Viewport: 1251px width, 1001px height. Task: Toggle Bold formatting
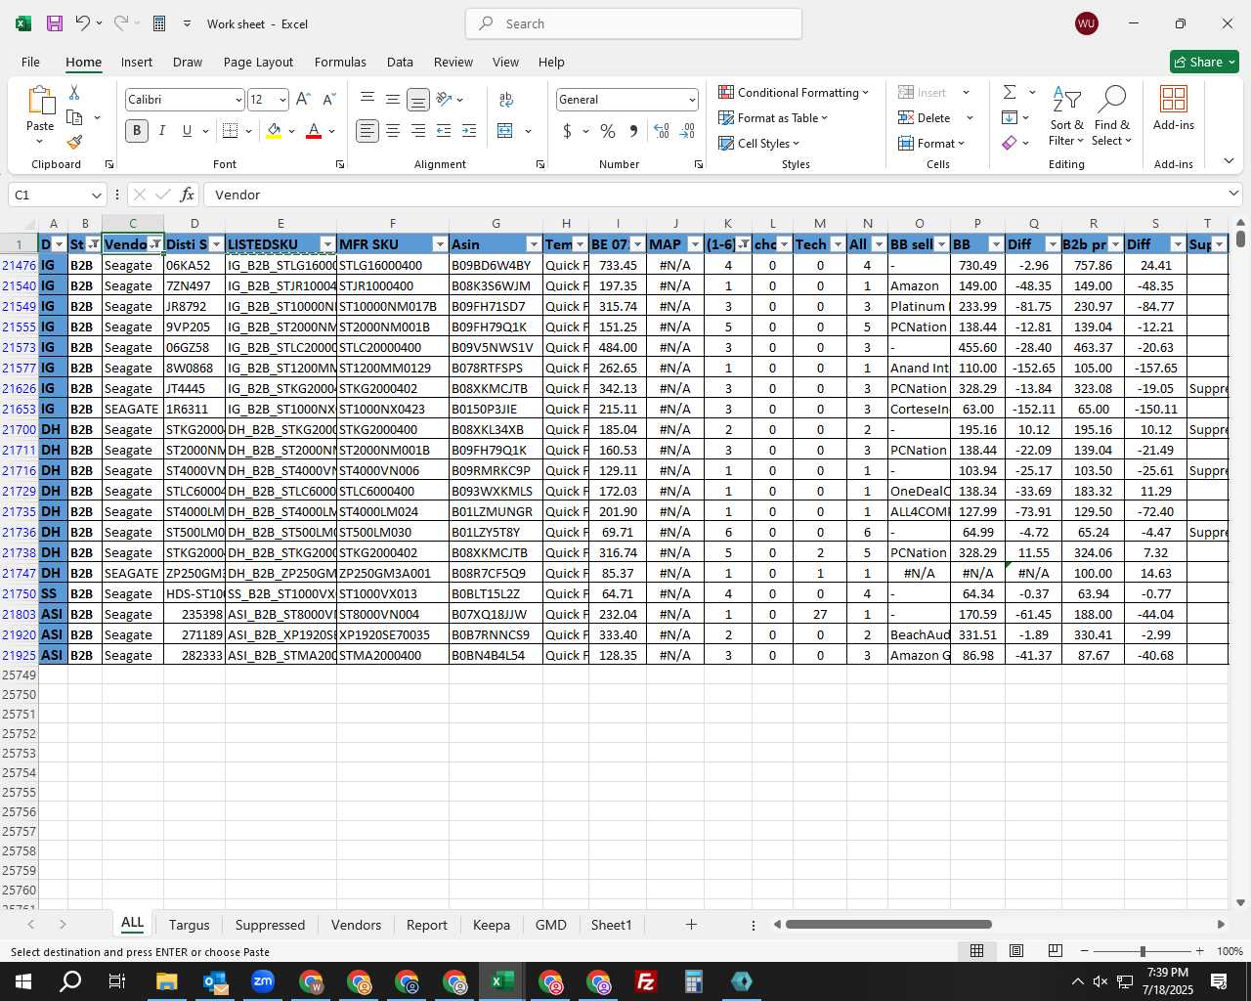[137, 131]
